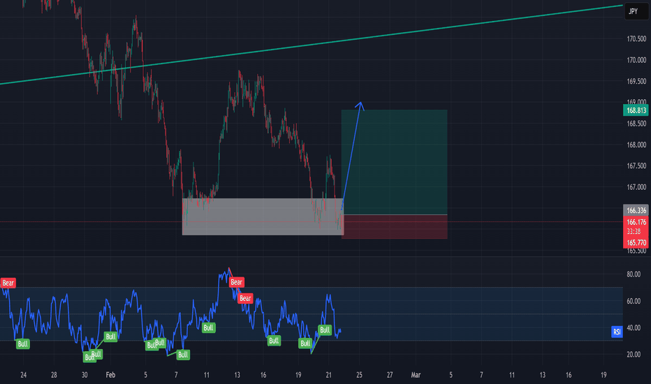Click the 25 date on time axis
Image resolution: width=651 pixels, height=384 pixels.
click(x=359, y=375)
